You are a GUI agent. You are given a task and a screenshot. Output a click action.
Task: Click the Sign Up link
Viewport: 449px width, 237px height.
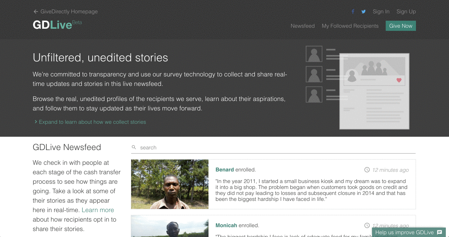406,12
